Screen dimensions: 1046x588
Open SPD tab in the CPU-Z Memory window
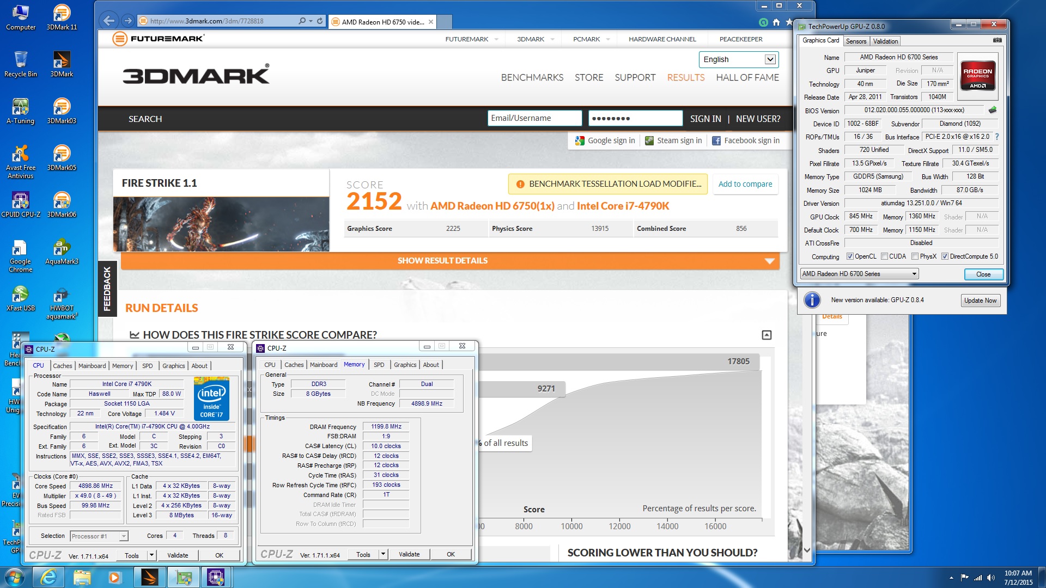coord(379,365)
